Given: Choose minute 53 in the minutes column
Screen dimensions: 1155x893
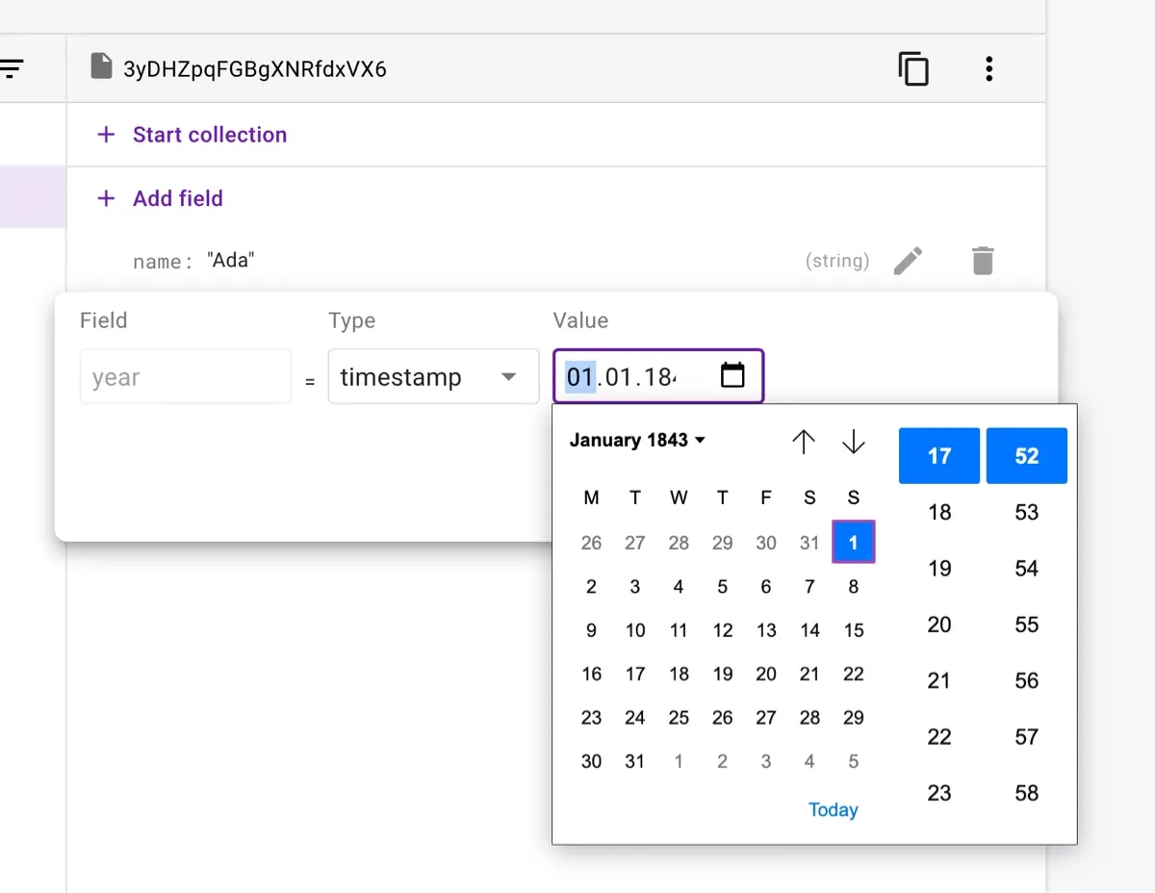Looking at the screenshot, I should [x=1026, y=512].
